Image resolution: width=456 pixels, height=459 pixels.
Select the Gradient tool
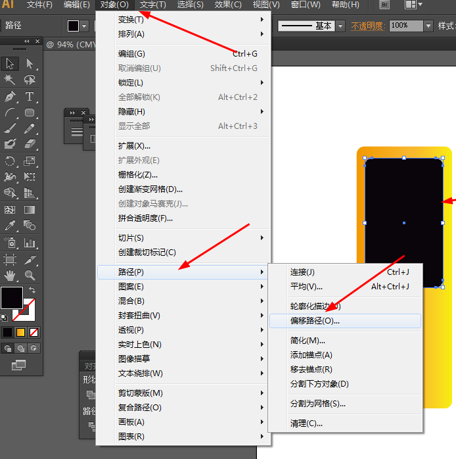tap(30, 210)
